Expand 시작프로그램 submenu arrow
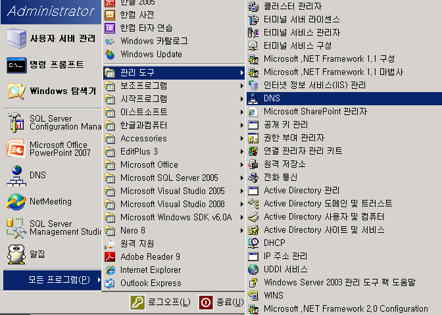The height and width of the screenshot is (315, 442). click(241, 99)
